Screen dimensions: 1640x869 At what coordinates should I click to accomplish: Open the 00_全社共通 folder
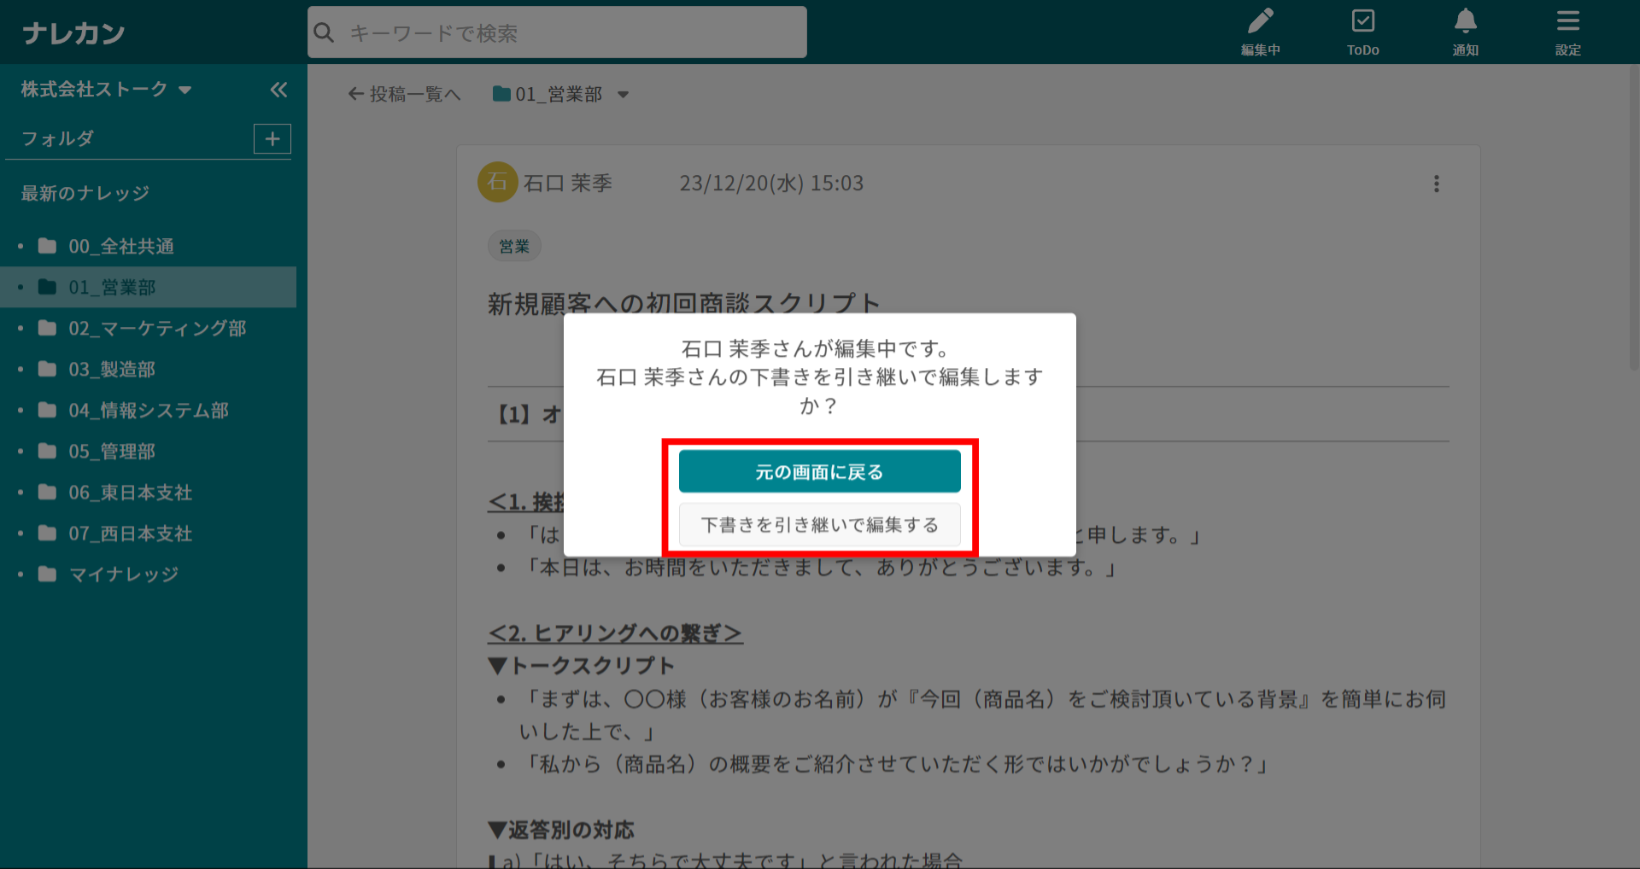tap(121, 247)
